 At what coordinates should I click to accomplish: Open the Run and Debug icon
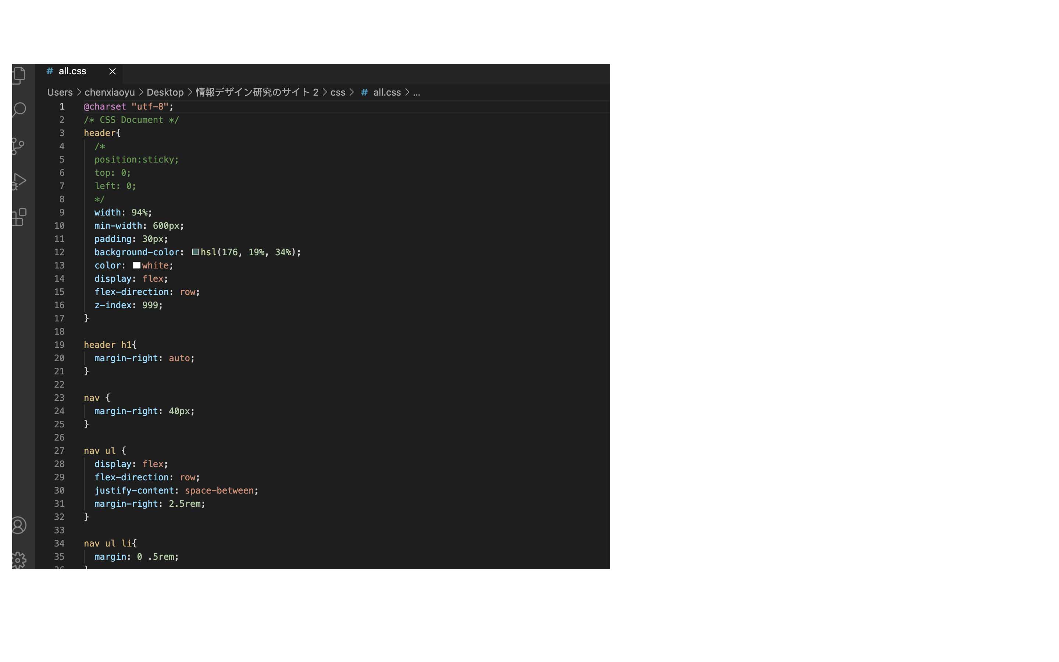pyautogui.click(x=19, y=181)
